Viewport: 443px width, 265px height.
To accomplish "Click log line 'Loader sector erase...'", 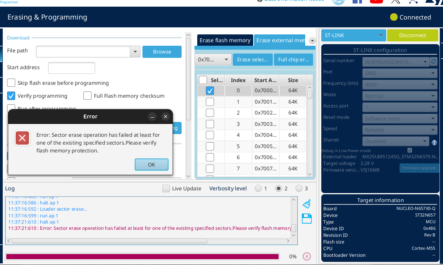I will (x=63, y=209).
